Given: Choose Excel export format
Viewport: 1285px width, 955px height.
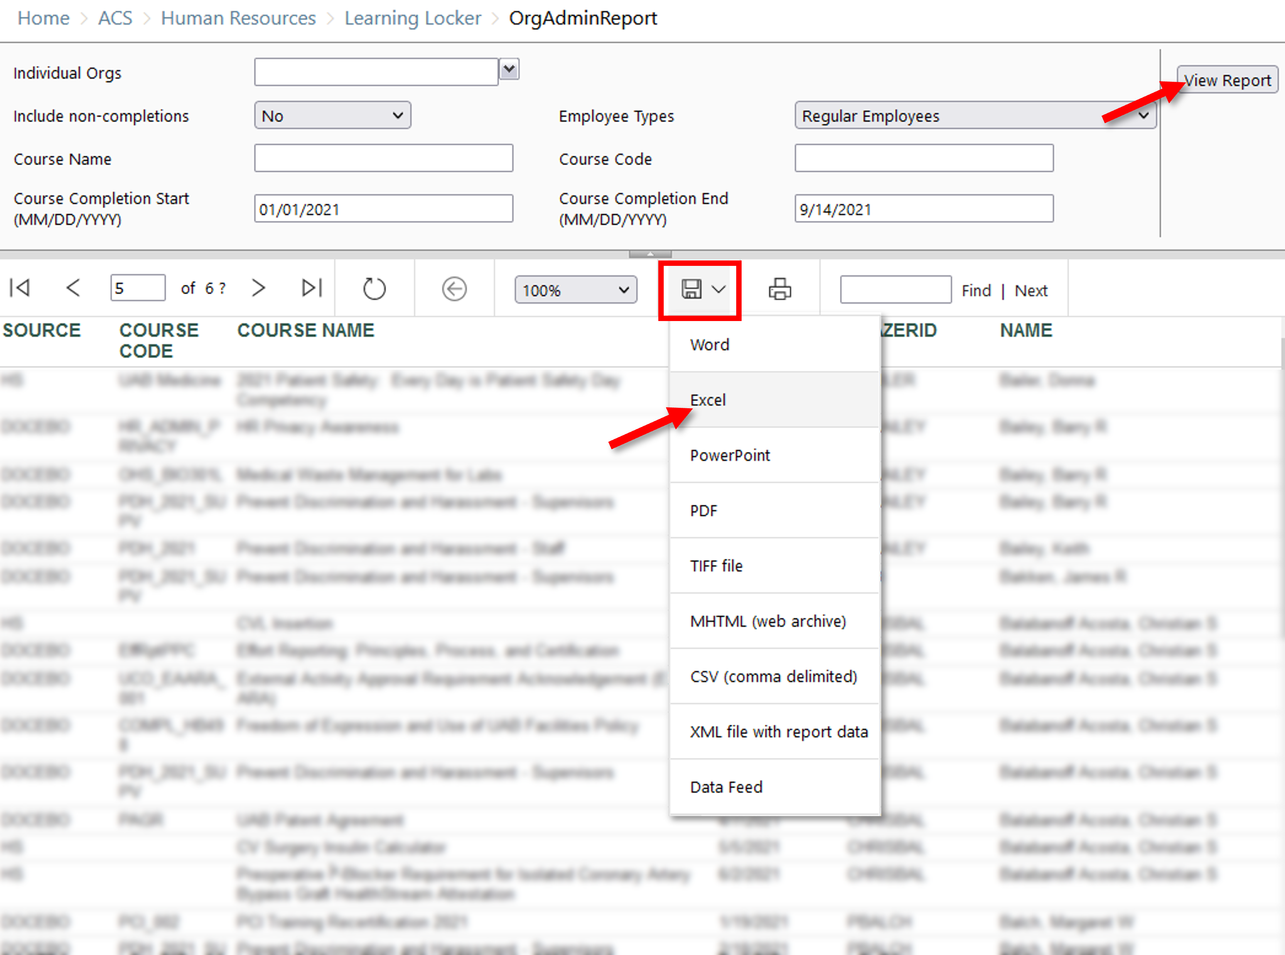Looking at the screenshot, I should click(x=708, y=400).
